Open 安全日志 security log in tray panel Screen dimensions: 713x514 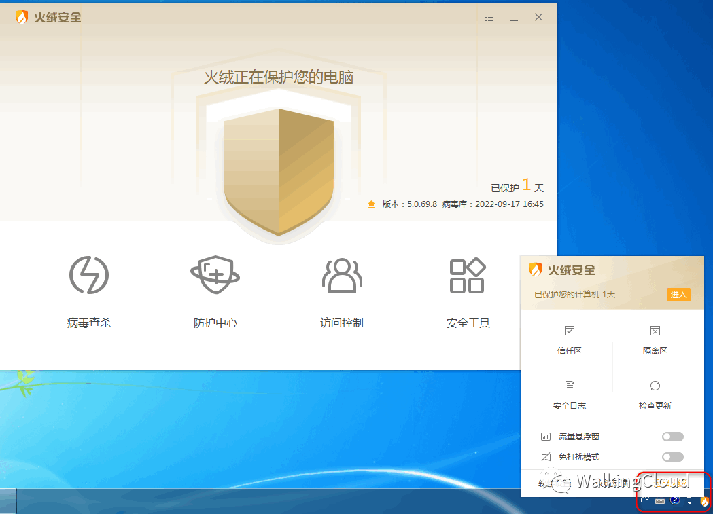point(570,395)
